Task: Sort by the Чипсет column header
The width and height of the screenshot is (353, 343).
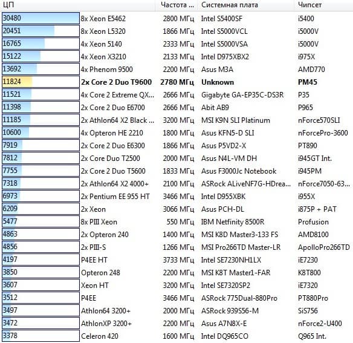Action: 323,5
